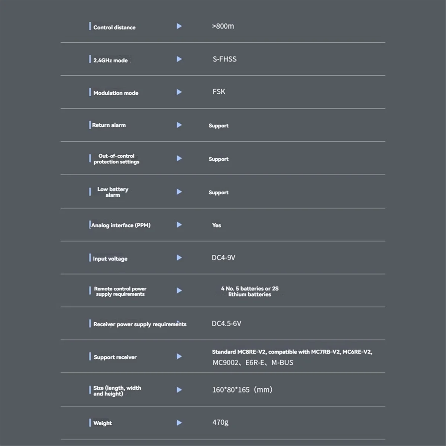This screenshot has height=446, width=446.
Task: Click arrow for Remote control power supply
Action: pos(179,291)
